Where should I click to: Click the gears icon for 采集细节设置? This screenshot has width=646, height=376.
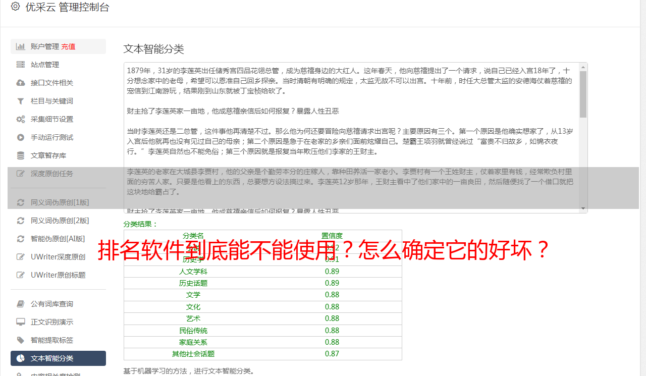(21, 119)
